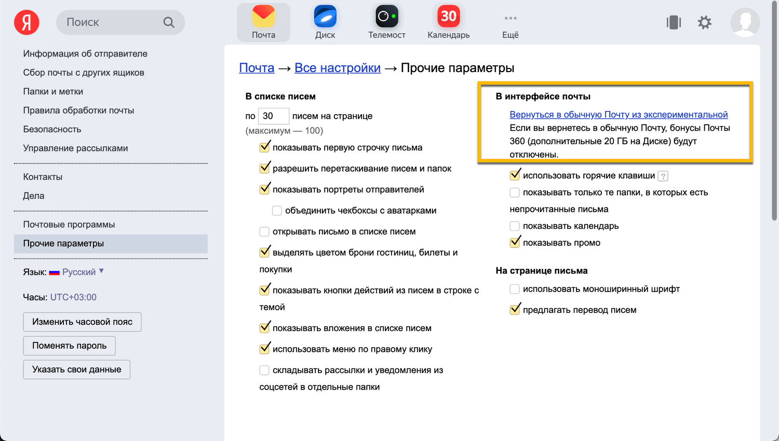This screenshot has height=441, width=779.
Task: Open Безопасность settings section
Action: tap(52, 129)
